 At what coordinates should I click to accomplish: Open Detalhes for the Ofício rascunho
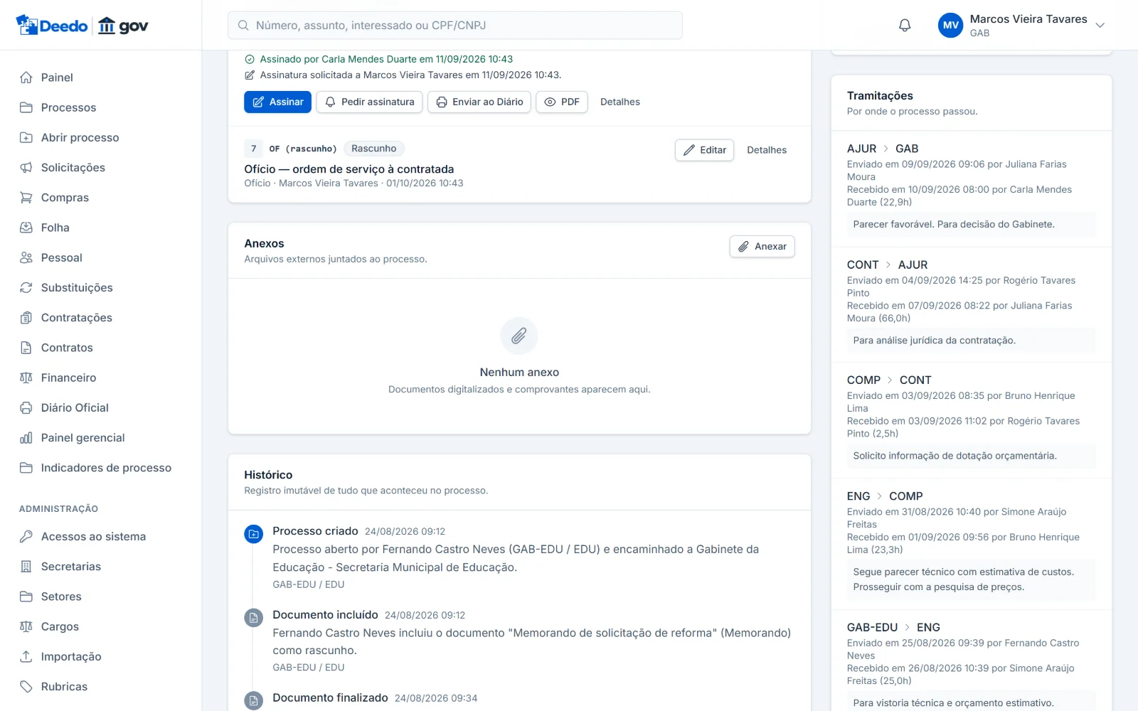point(767,150)
